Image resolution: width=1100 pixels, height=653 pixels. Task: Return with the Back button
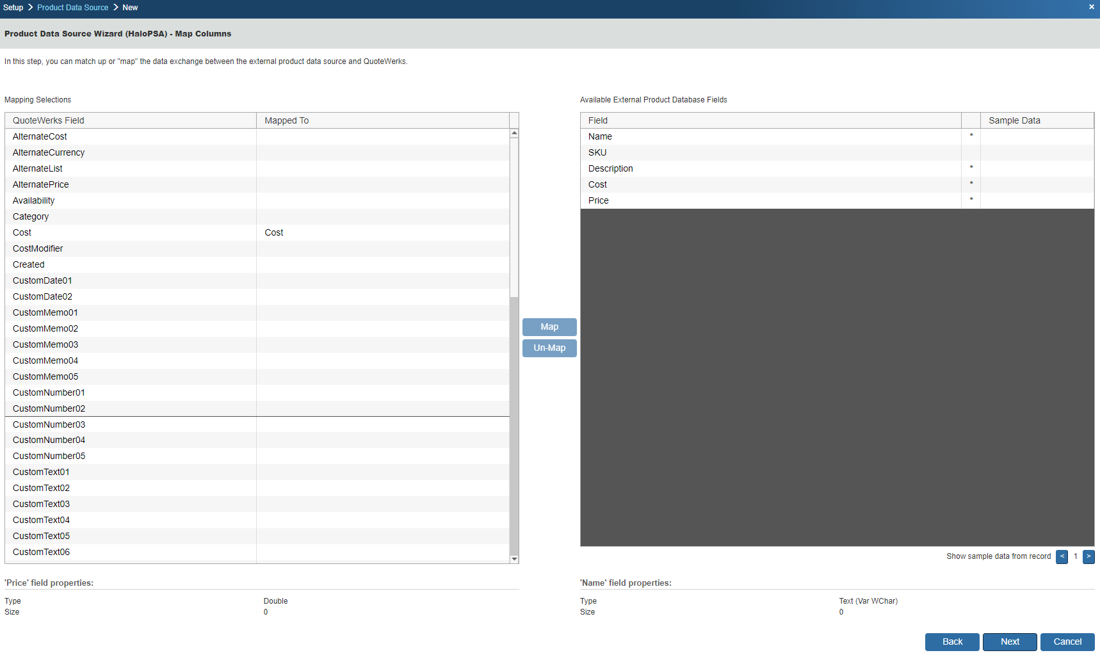952,642
